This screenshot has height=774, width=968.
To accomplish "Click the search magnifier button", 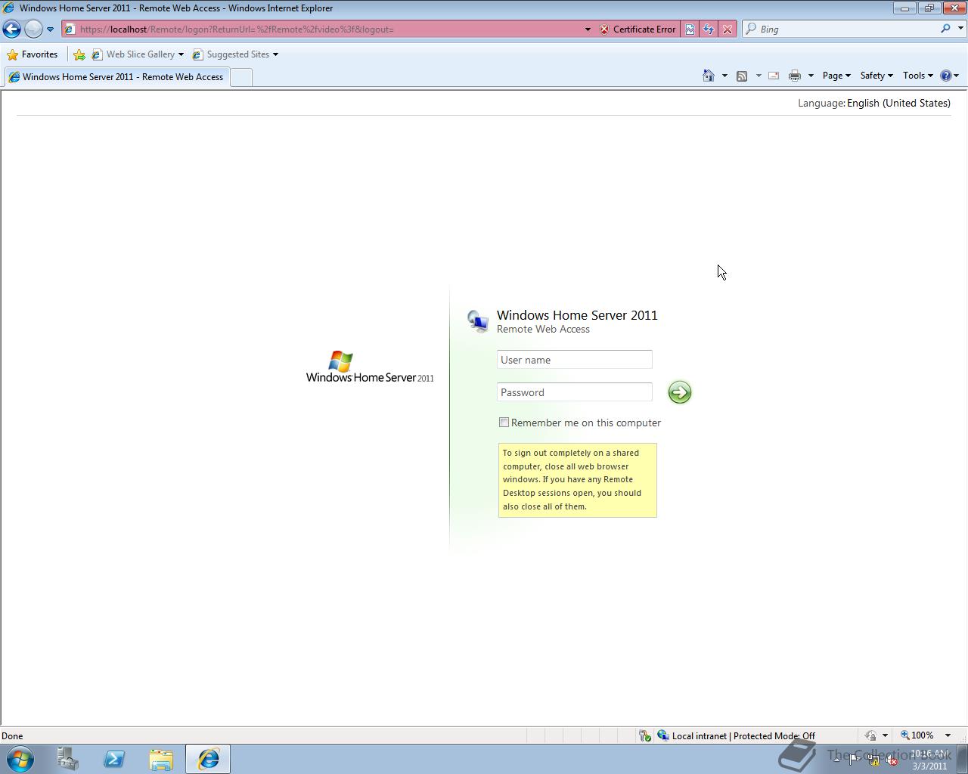I will pyautogui.click(x=945, y=29).
